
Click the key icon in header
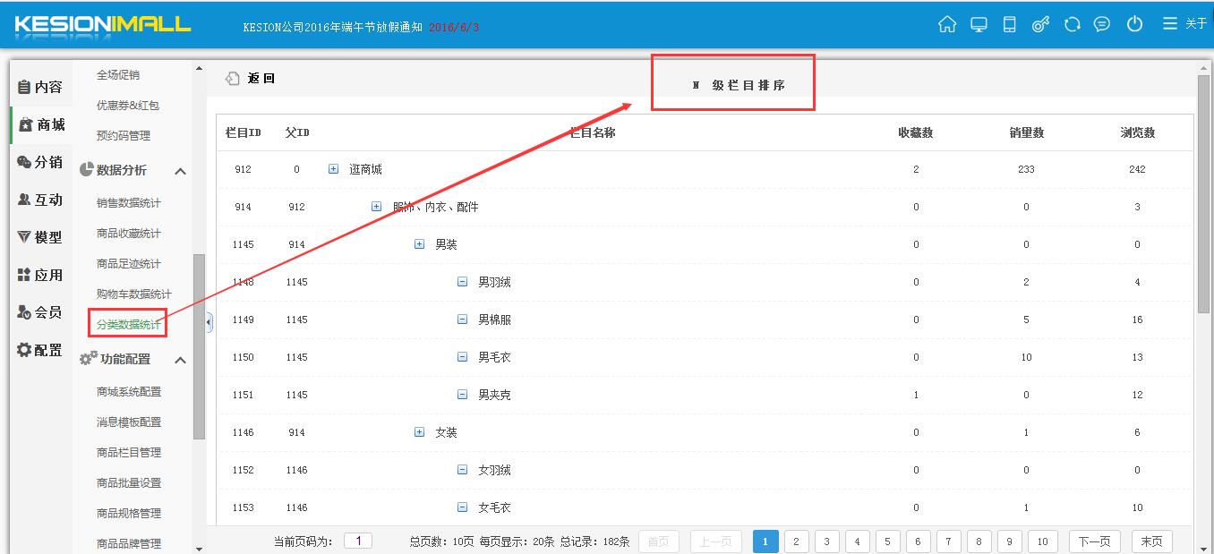1040,24
